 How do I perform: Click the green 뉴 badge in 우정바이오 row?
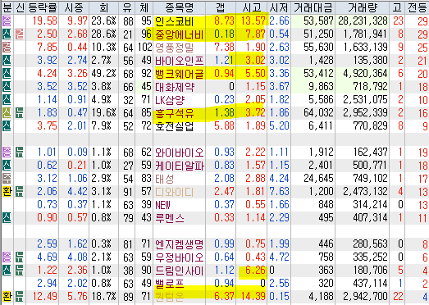tap(19, 257)
